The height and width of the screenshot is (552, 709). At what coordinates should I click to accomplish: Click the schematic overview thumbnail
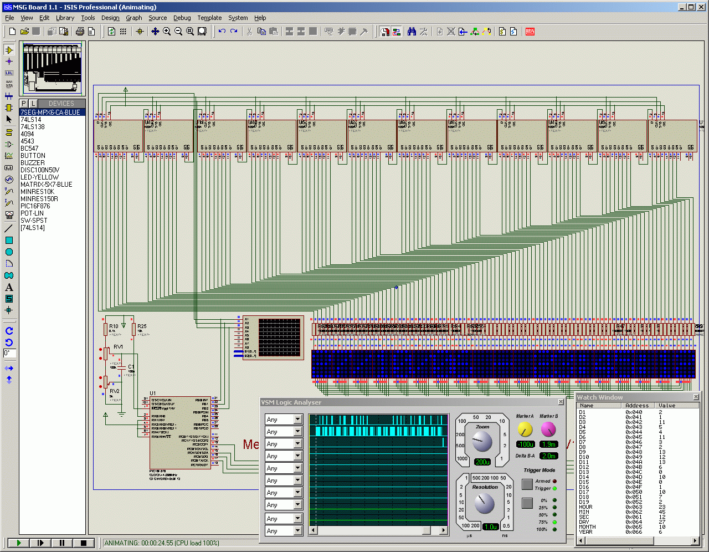point(53,69)
